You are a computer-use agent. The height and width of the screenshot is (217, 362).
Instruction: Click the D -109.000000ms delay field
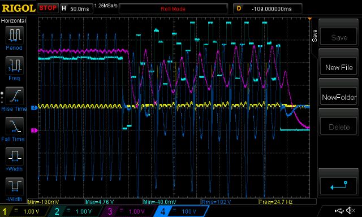(268, 8)
